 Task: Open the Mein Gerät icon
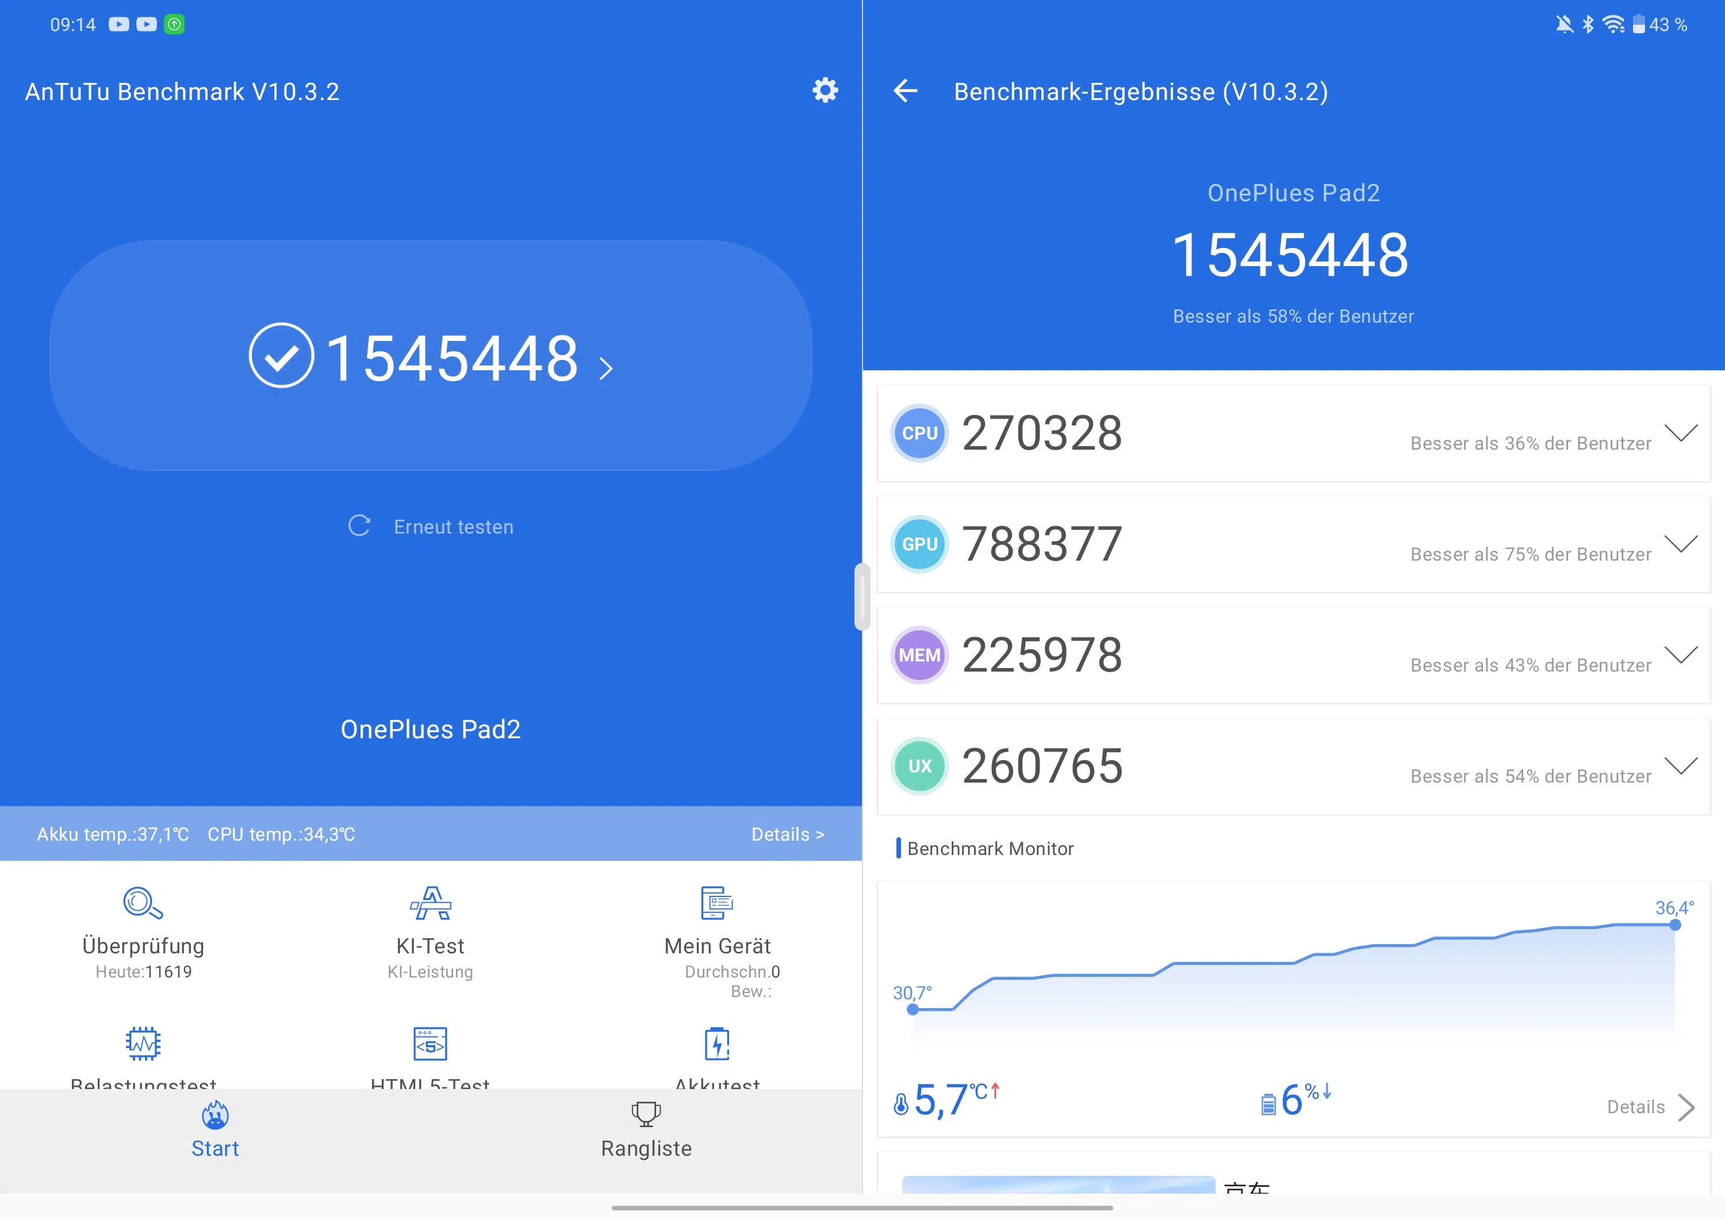coord(718,903)
